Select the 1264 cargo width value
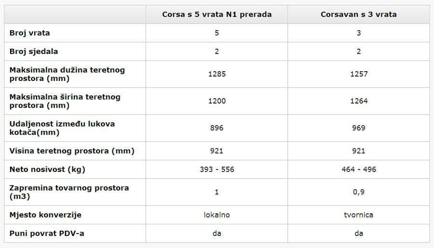Viewport: 434px width, 248px height. pyautogui.click(x=358, y=101)
